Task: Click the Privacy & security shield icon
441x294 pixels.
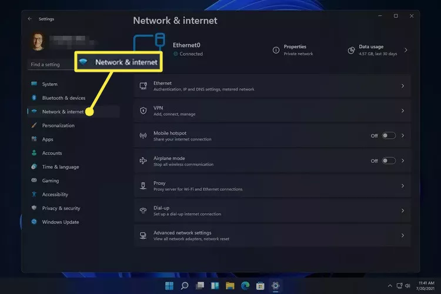Action: (x=34, y=208)
